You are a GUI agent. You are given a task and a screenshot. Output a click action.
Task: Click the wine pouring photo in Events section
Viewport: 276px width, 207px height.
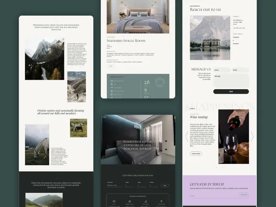coord(234,137)
